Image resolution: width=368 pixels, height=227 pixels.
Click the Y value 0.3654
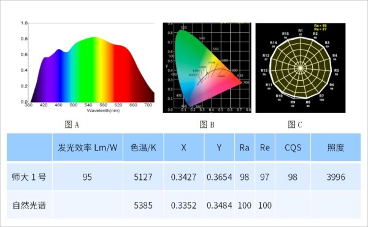point(219,177)
